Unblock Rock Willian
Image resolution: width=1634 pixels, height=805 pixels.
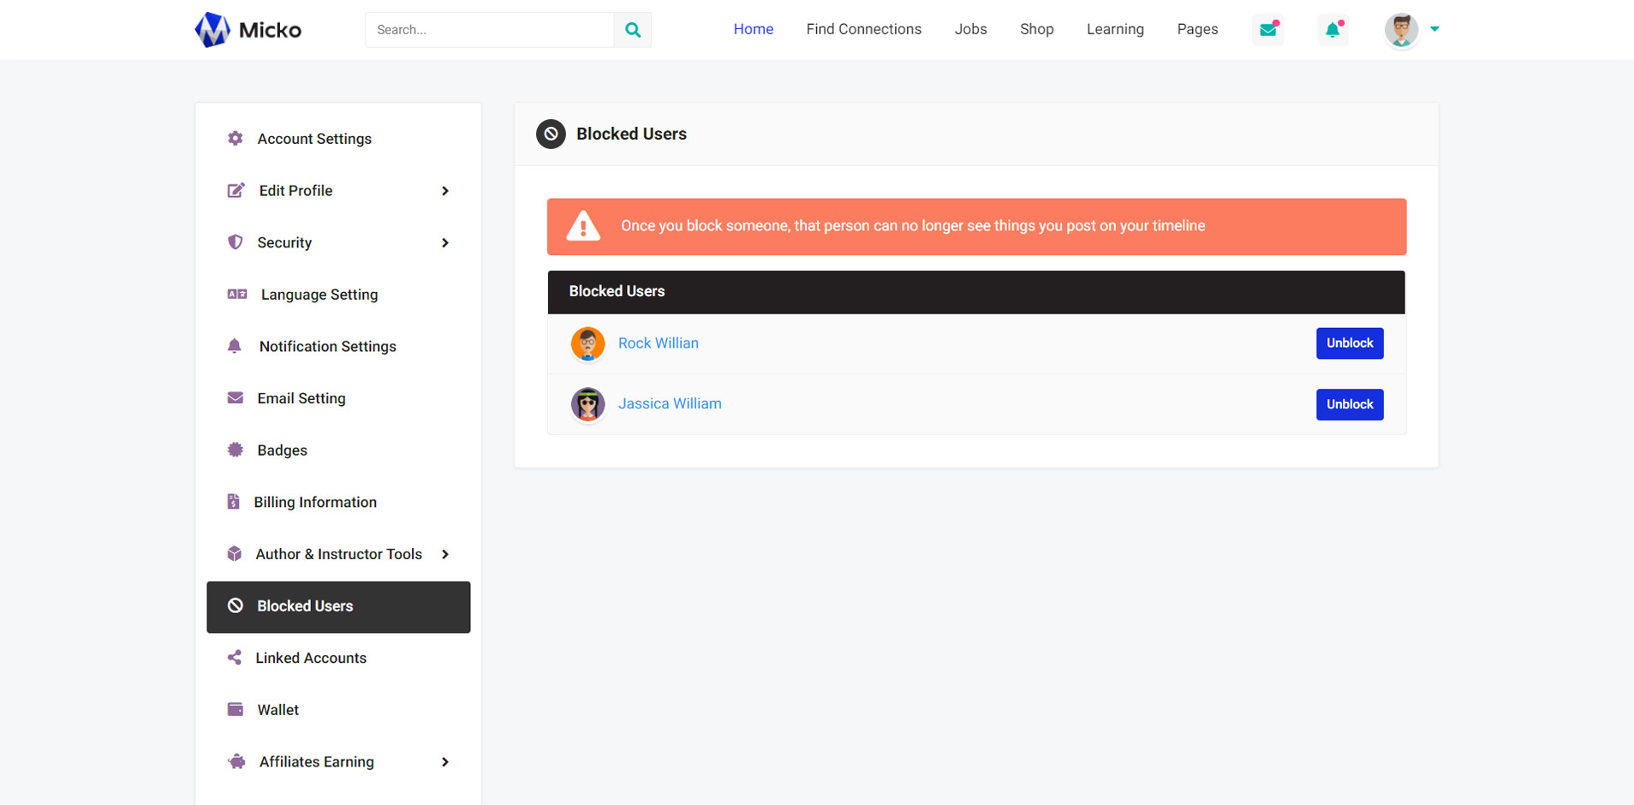click(x=1349, y=343)
